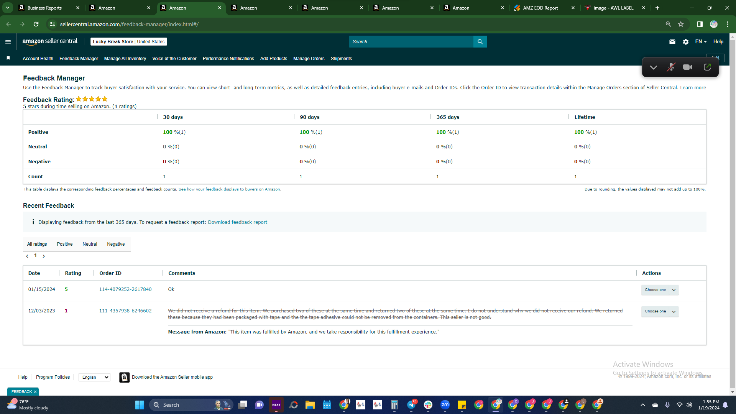The height and width of the screenshot is (414, 736).
Task: Click the amazon seller central logo
Action: [50, 41]
